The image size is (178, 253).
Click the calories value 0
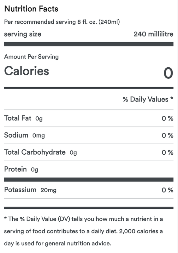pos(168,73)
